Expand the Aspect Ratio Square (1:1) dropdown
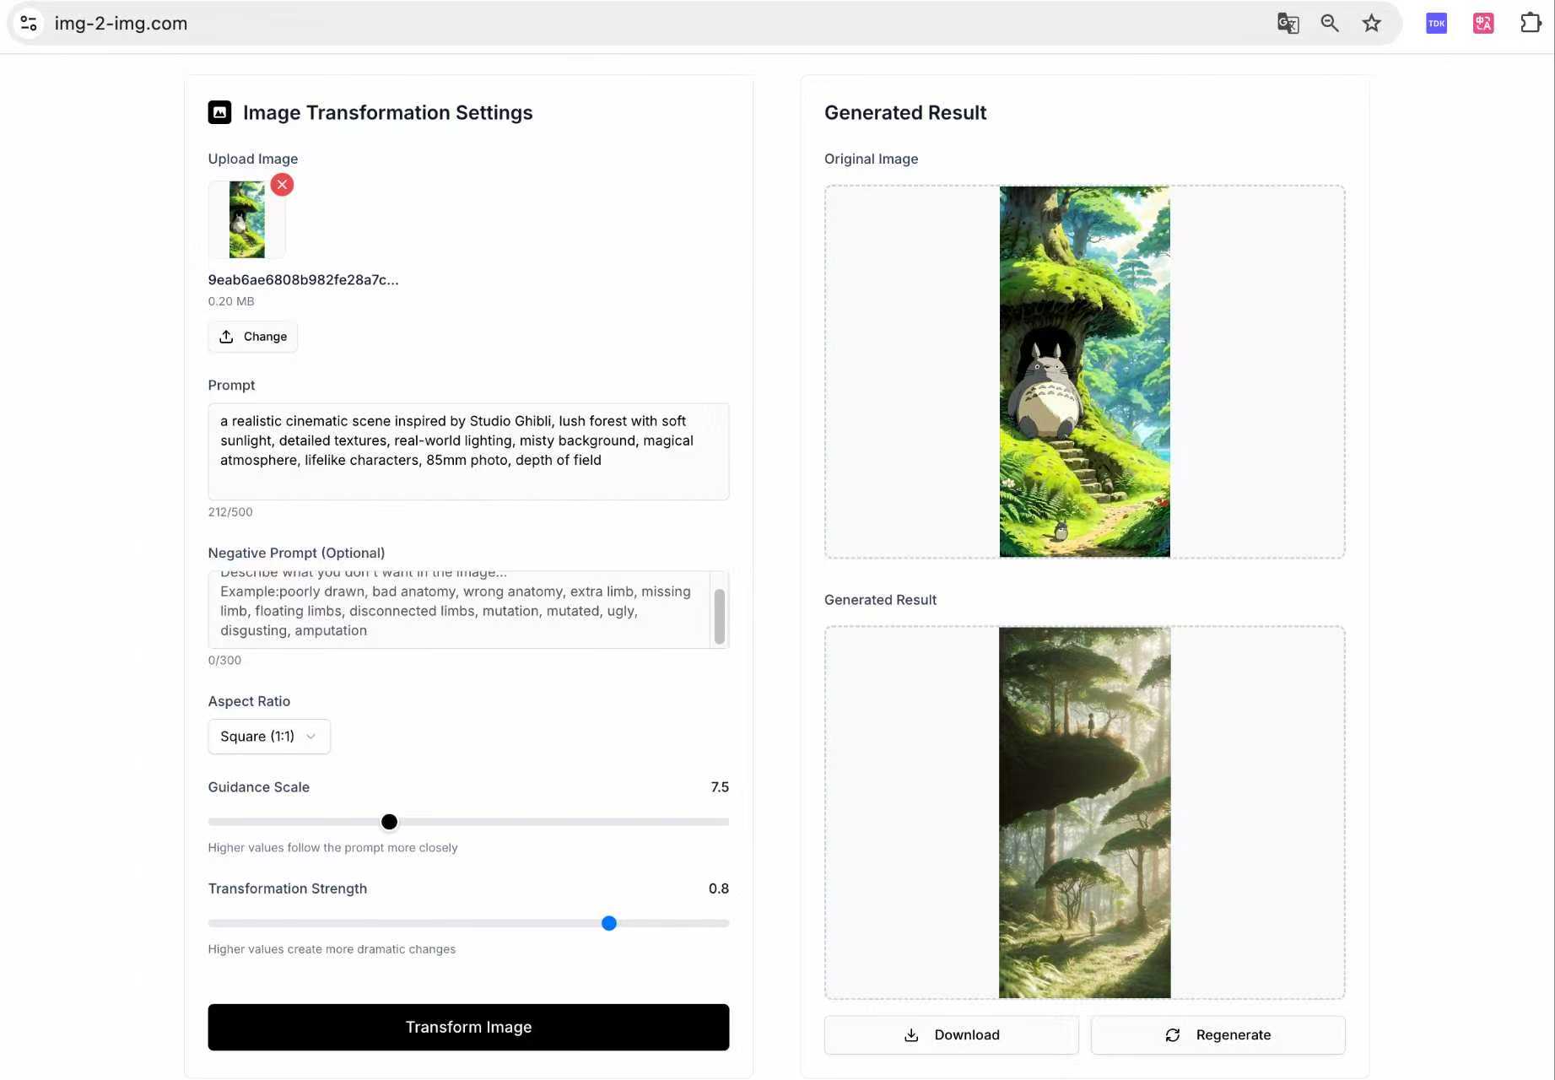The image size is (1555, 1080). (x=268, y=737)
